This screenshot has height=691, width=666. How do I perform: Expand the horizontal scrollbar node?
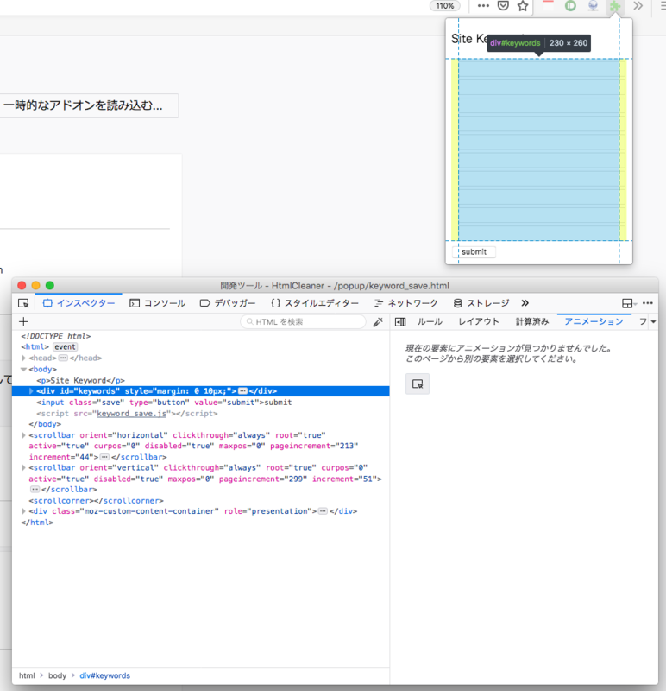click(24, 435)
